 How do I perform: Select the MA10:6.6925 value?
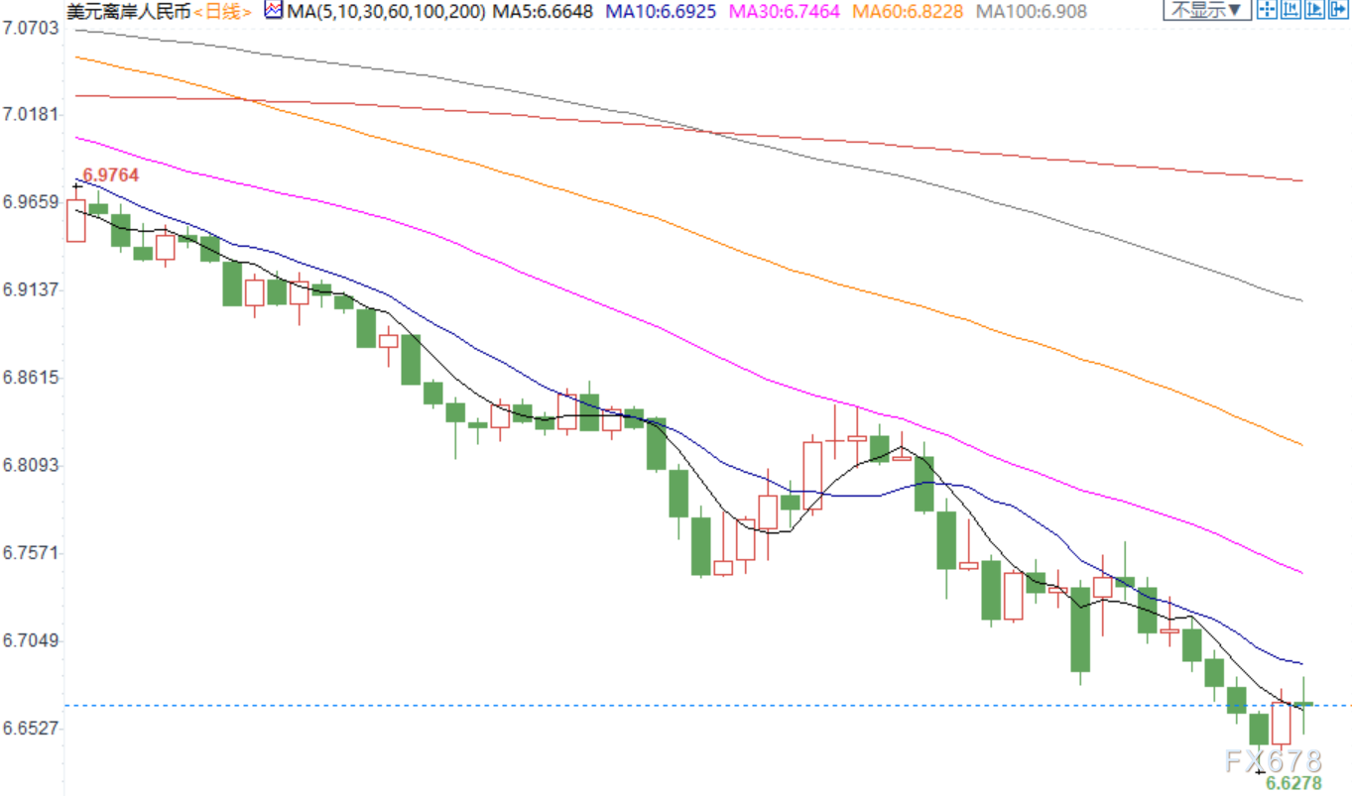(661, 12)
